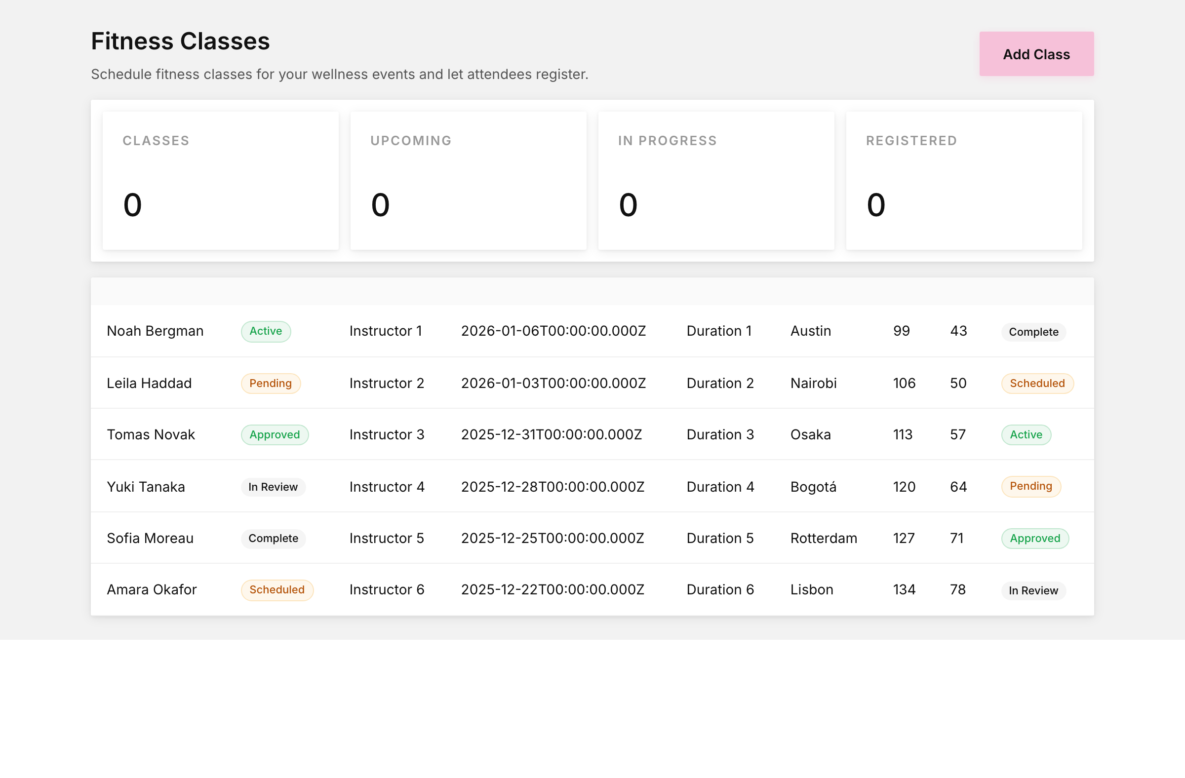This screenshot has width=1185, height=778.
Task: Select the Scheduled status in Nairobi row
Action: point(1038,383)
